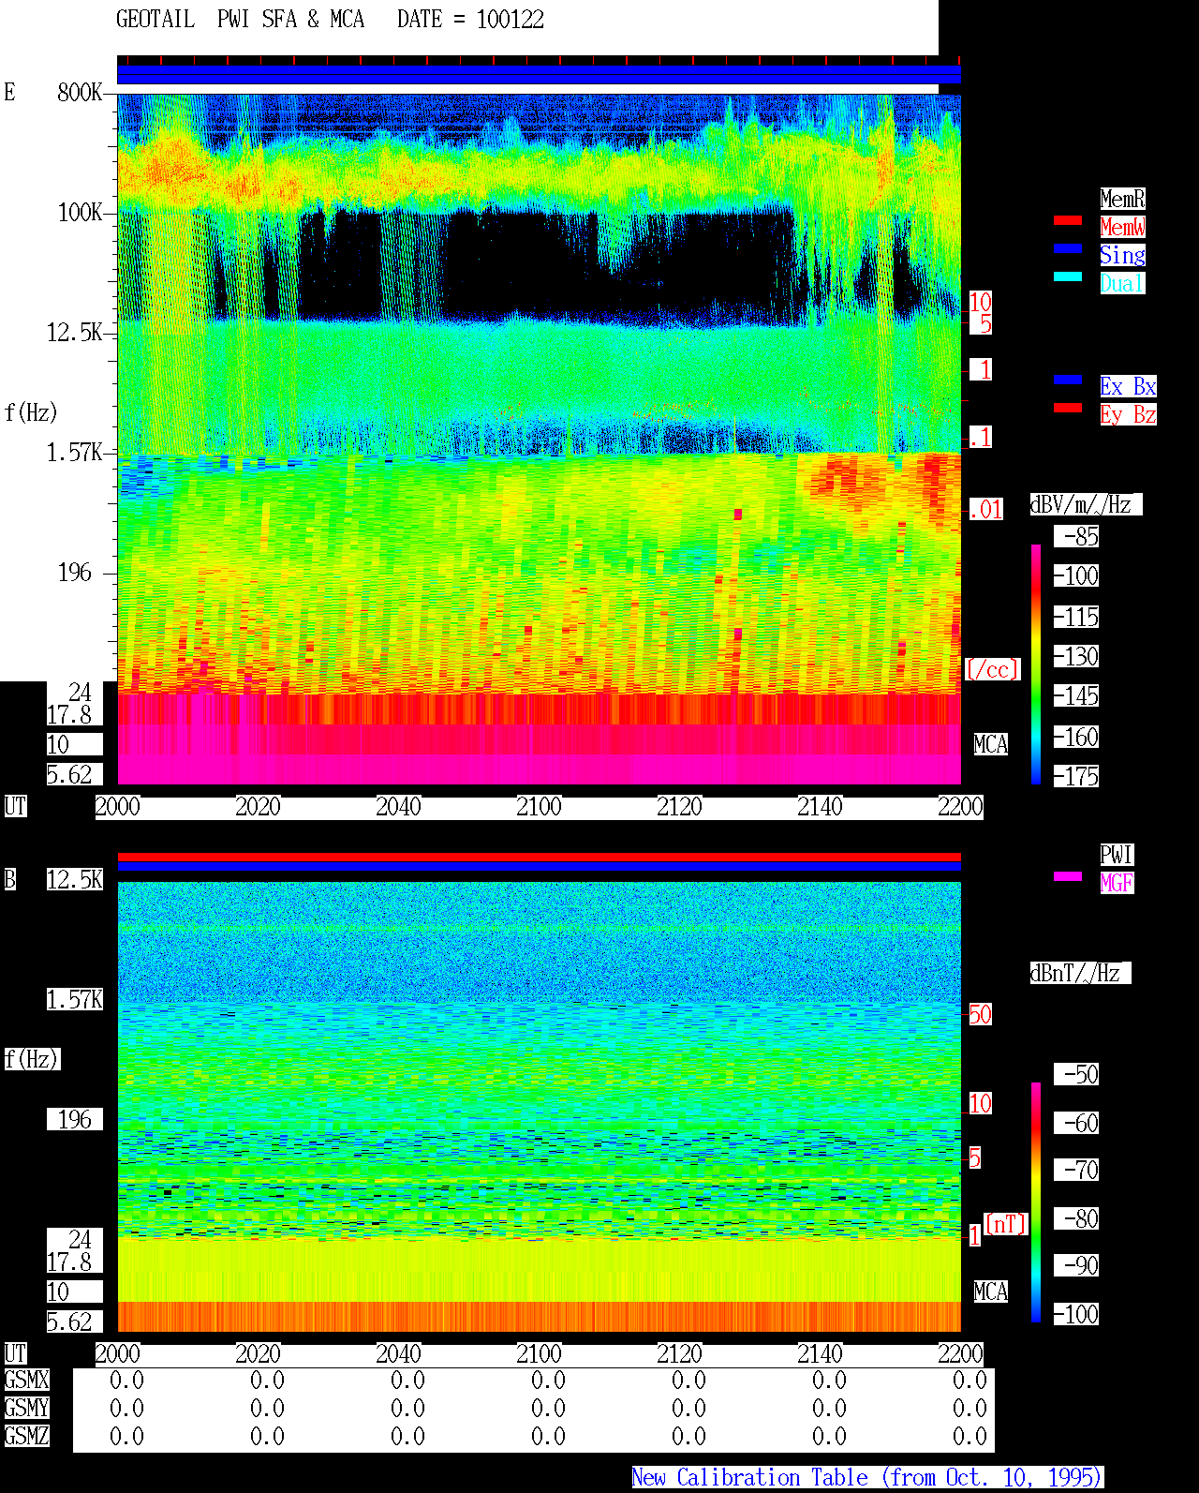Click the Dual legend label
Viewport: 1199px width, 1493px height.
coord(1122,283)
